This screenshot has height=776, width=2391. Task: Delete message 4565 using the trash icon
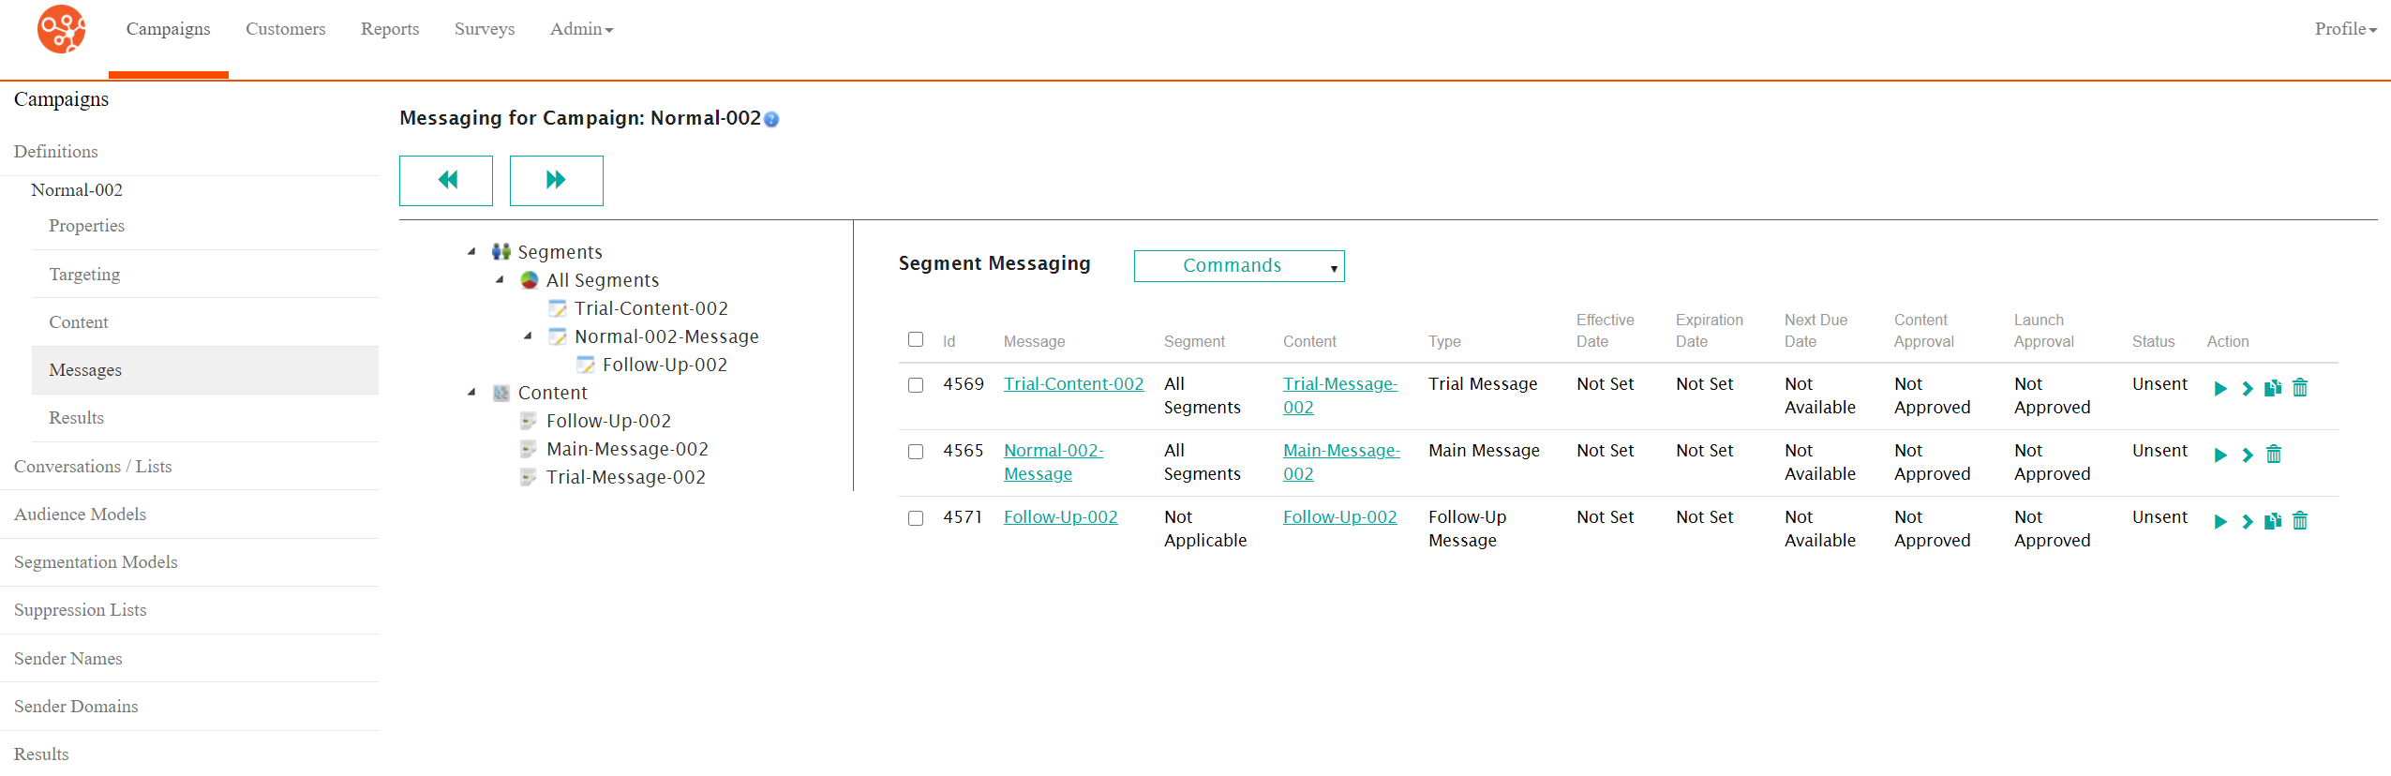(2273, 455)
